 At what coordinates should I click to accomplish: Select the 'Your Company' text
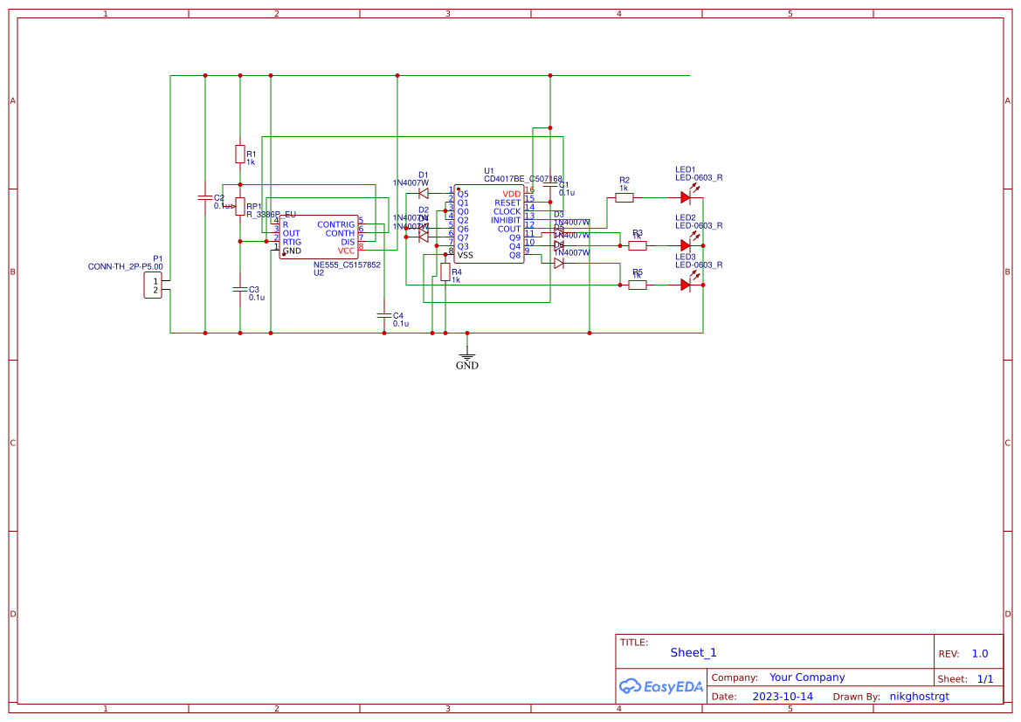click(x=807, y=677)
